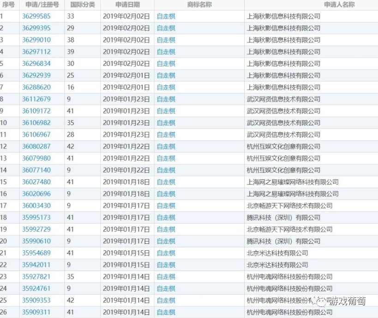Image resolution: width=378 pixels, height=318 pixels.
Task: Open registration number 35992729 link
Action: tap(36, 229)
